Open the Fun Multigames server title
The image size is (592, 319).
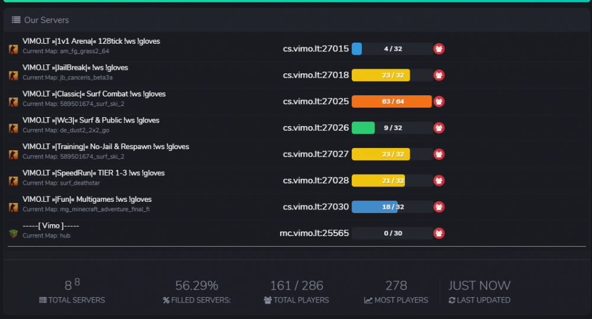[87, 199]
